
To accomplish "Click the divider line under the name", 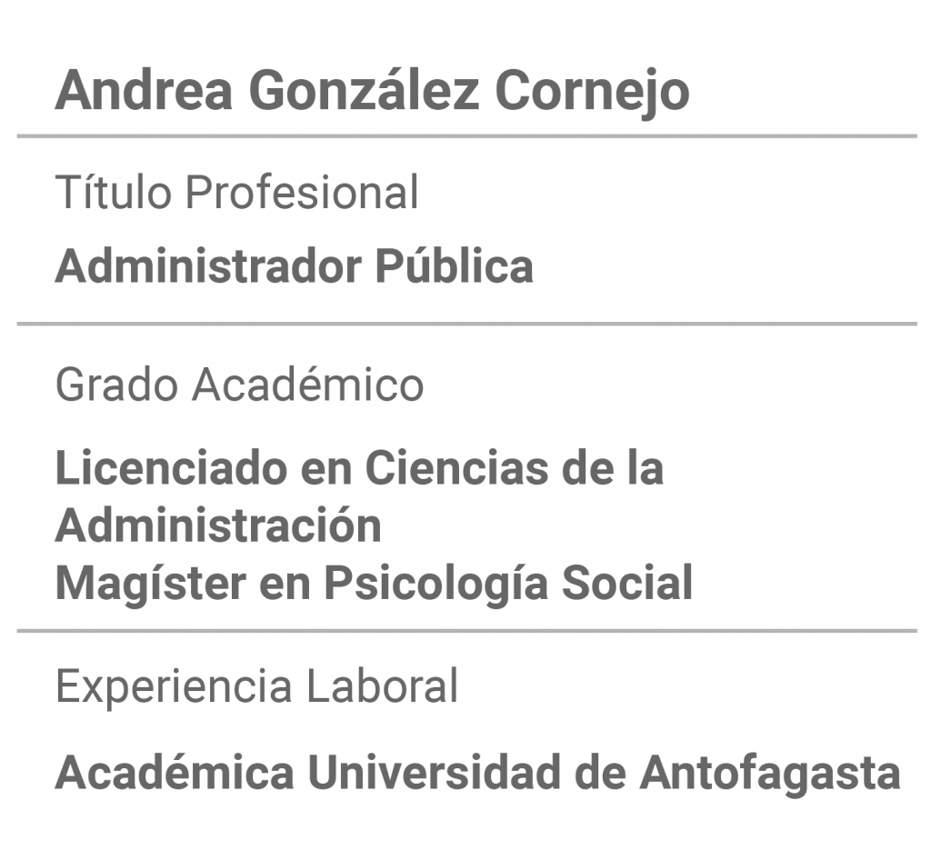I will coord(466,136).
